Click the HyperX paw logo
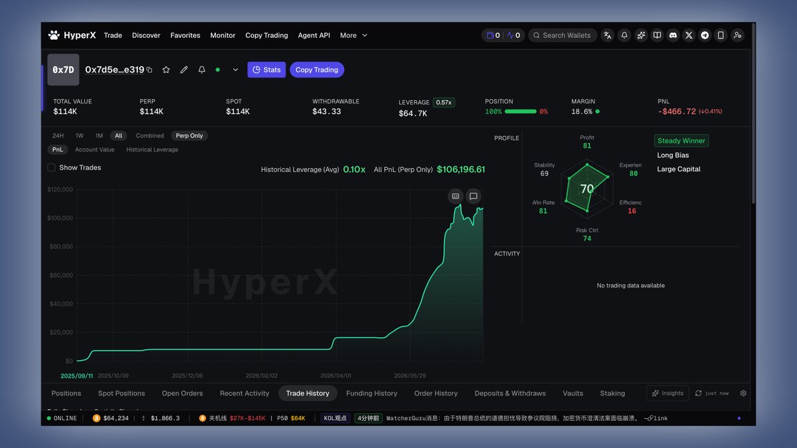 [54, 35]
